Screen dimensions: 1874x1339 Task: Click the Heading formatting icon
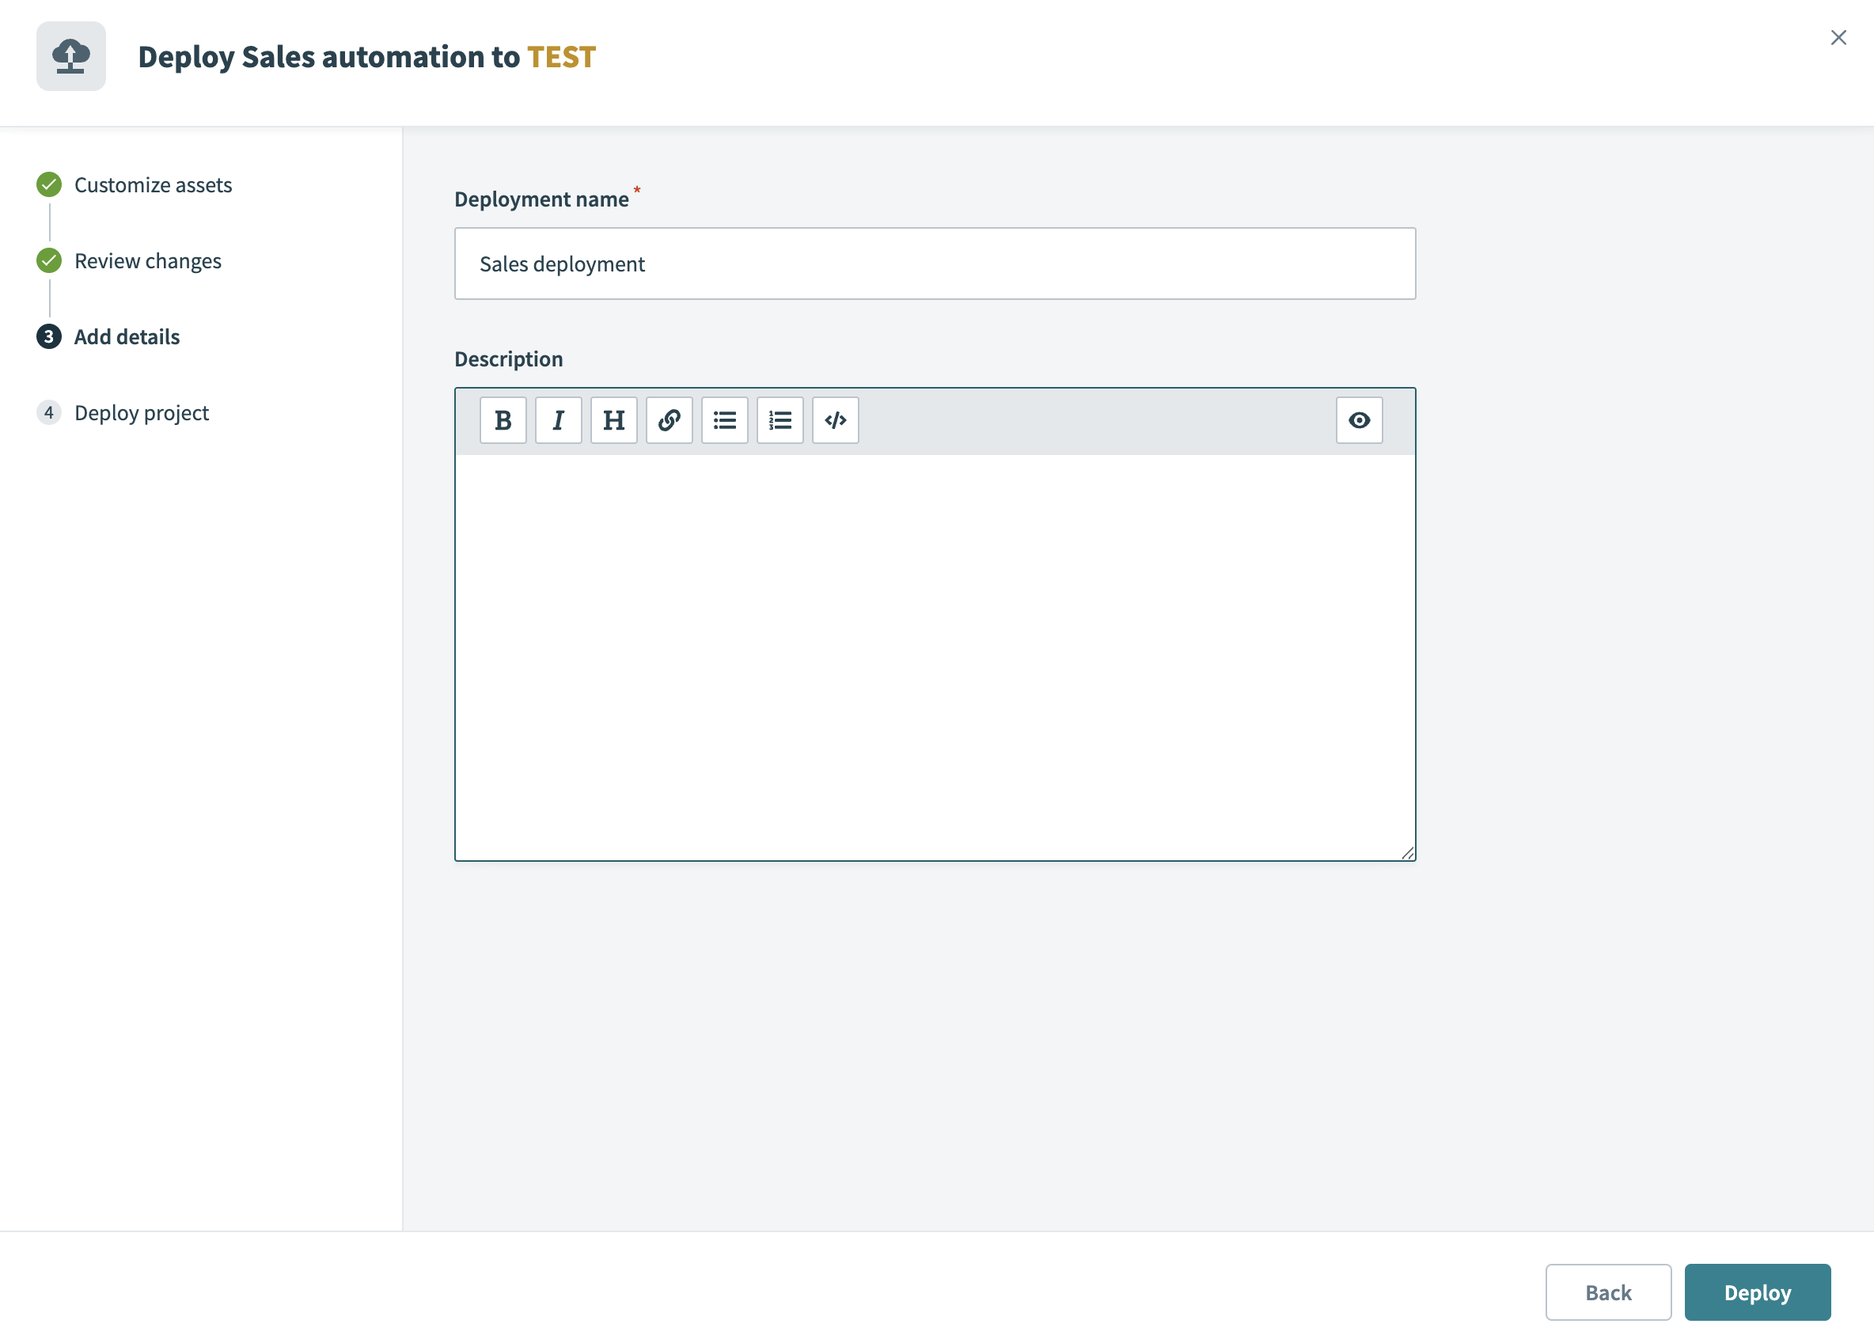[613, 420]
